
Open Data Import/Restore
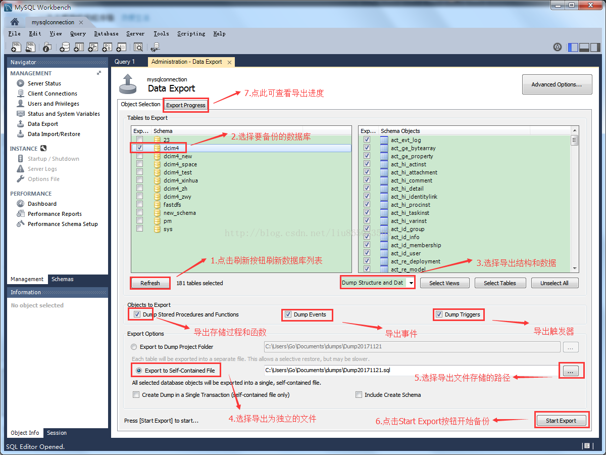pyautogui.click(x=54, y=134)
